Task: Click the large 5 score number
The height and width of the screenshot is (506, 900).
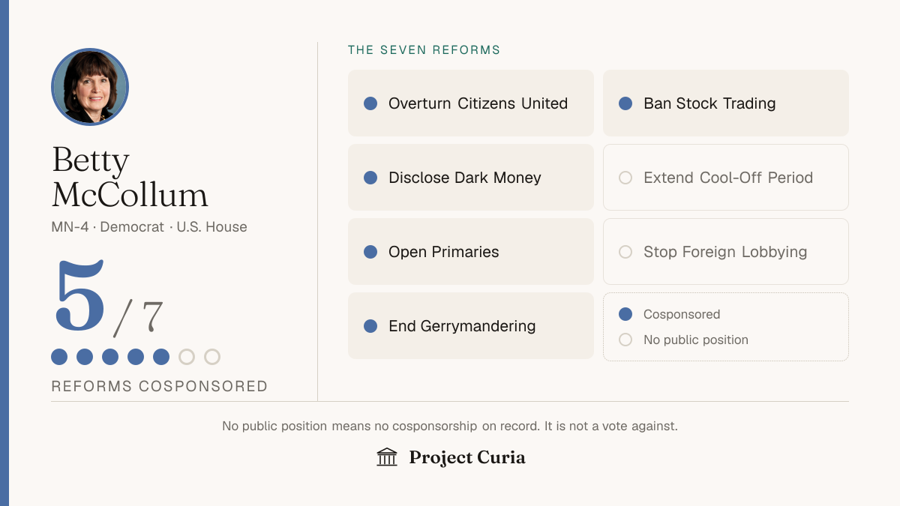Action: pos(79,296)
